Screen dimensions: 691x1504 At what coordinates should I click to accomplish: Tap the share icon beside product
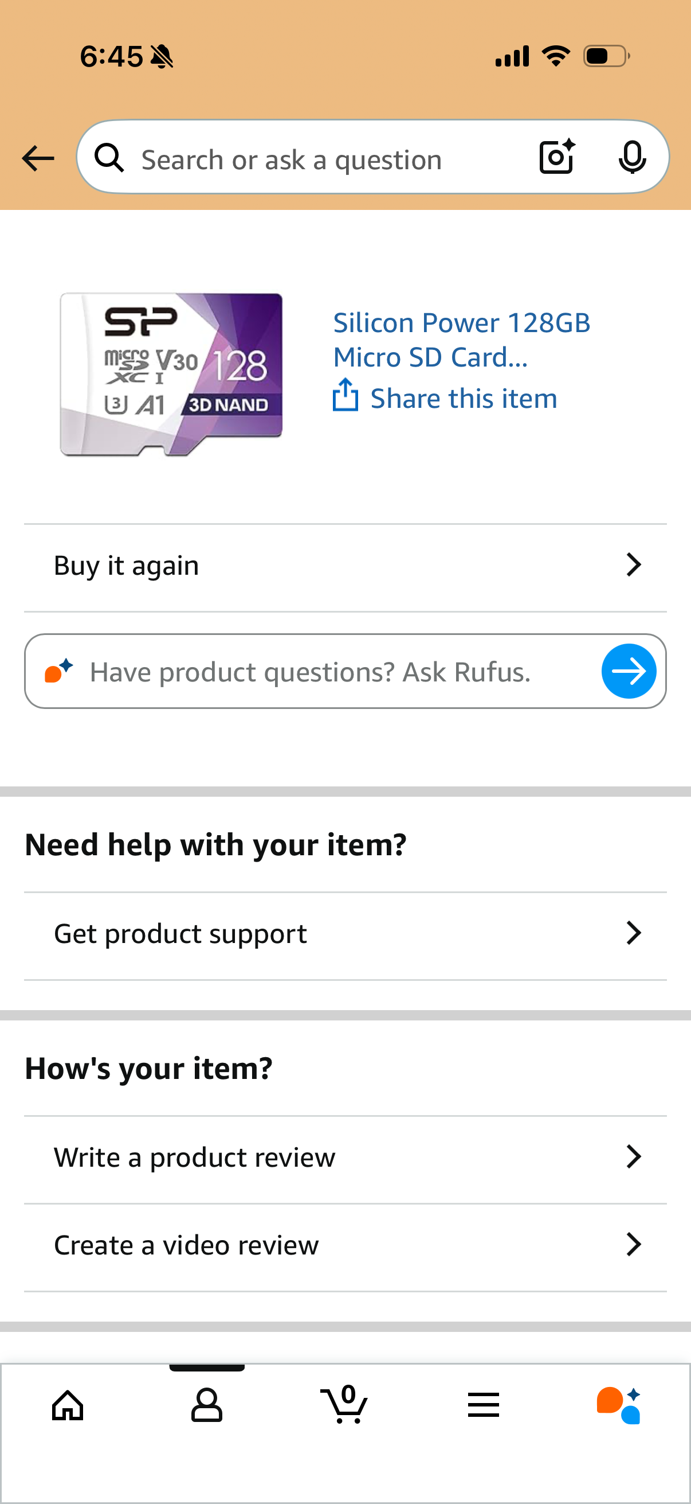pos(345,395)
